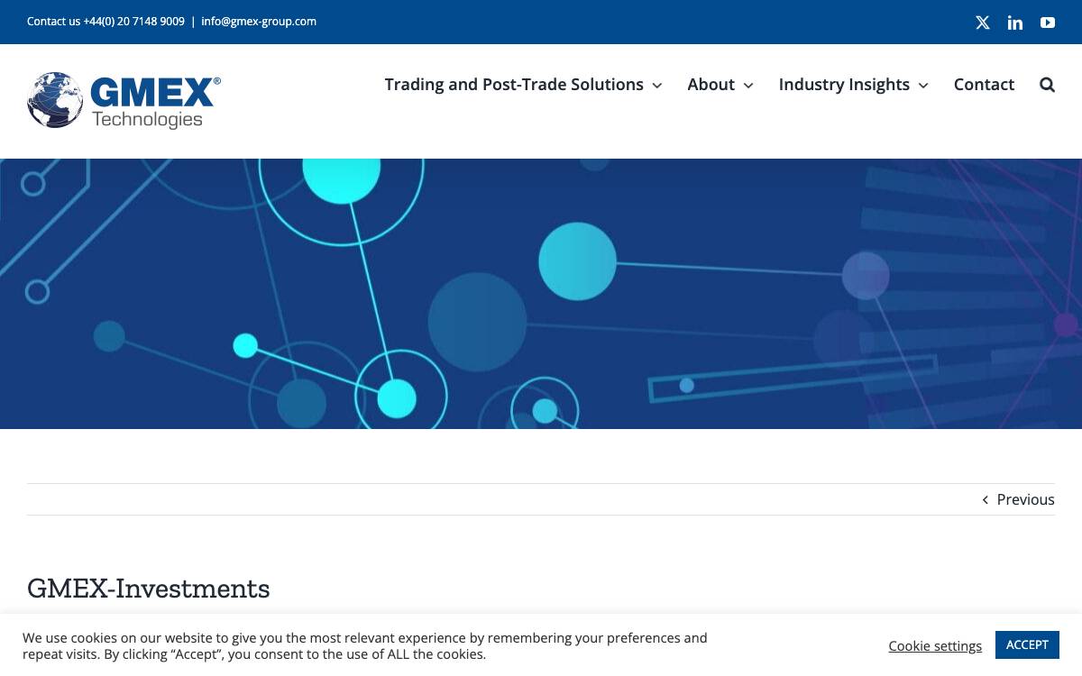This screenshot has height=676, width=1082.
Task: Click the network graphic banner image
Action: click(541, 294)
